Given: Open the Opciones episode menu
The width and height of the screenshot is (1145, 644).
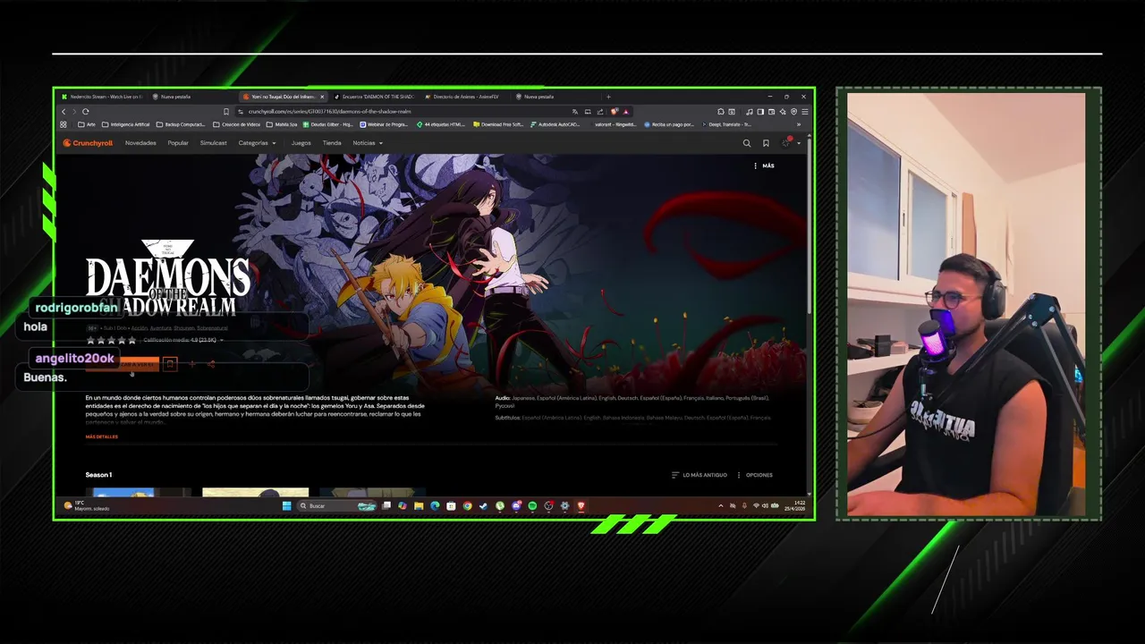Looking at the screenshot, I should point(755,475).
